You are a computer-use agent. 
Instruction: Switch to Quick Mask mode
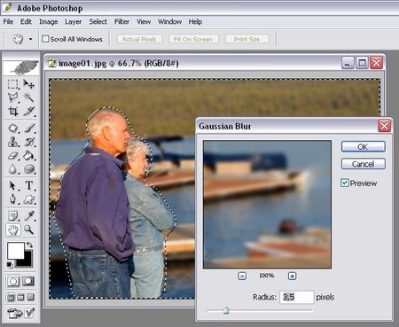[x=28, y=281]
